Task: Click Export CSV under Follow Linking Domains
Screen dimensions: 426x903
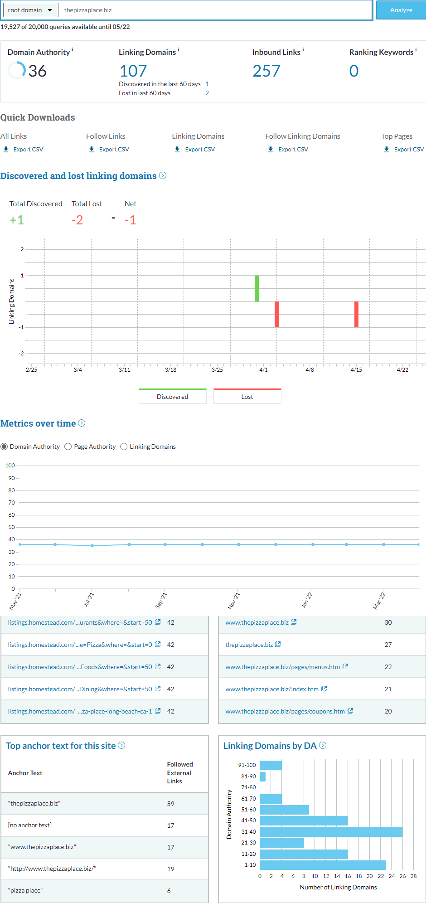Action: (x=293, y=149)
